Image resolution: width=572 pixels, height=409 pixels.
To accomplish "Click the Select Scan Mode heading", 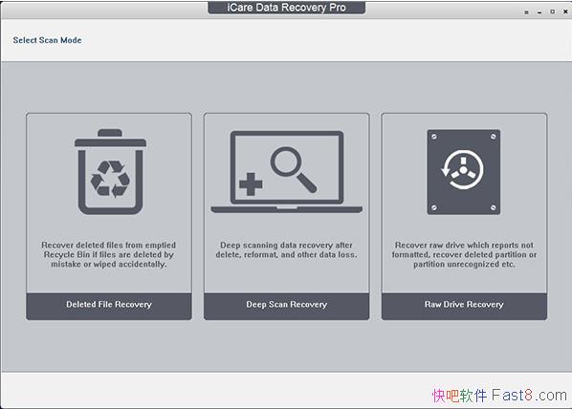I will (47, 40).
